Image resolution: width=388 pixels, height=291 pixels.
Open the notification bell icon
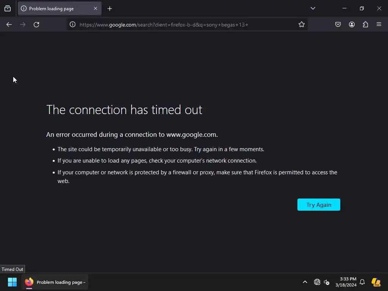point(362,282)
